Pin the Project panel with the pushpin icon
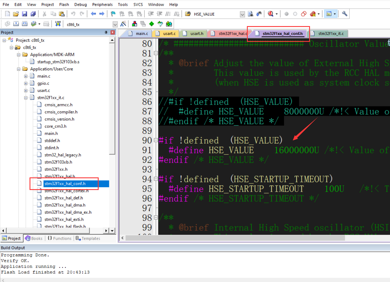Image resolution: width=390 pixels, height=282 pixels. point(106,32)
